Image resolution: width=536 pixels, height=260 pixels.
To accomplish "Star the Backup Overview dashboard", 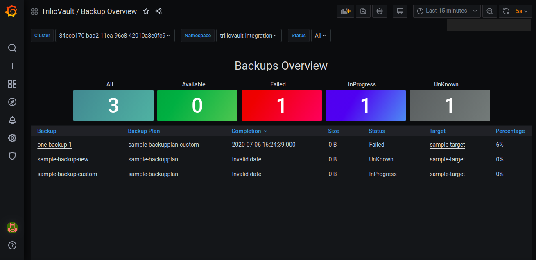I will pyautogui.click(x=146, y=11).
